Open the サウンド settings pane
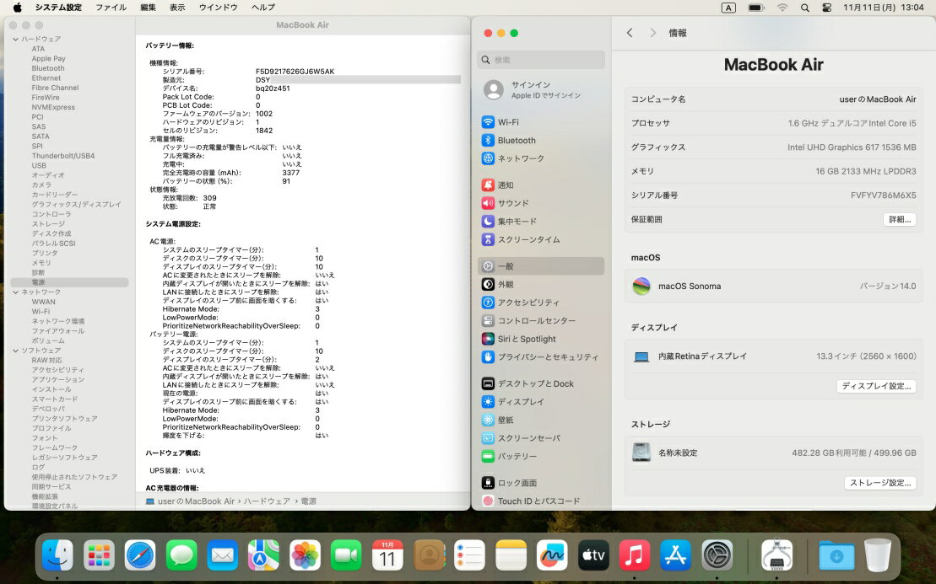The height and width of the screenshot is (584, 936). coord(513,203)
